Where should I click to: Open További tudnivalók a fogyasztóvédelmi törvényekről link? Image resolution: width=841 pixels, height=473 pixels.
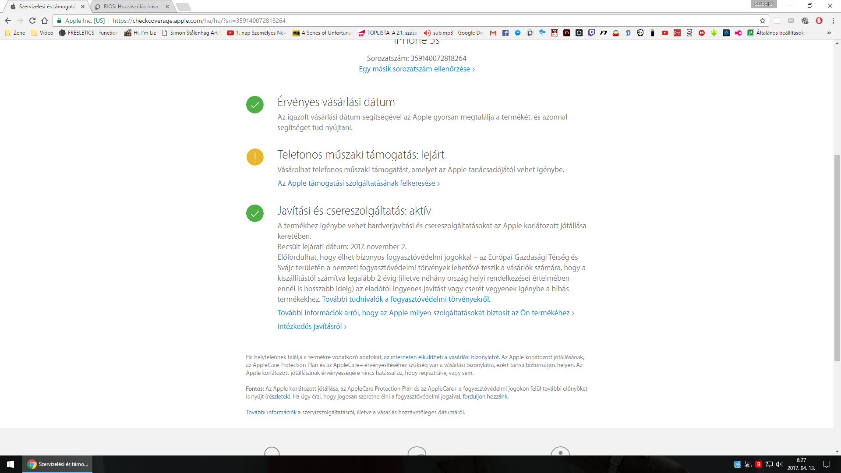(406, 299)
